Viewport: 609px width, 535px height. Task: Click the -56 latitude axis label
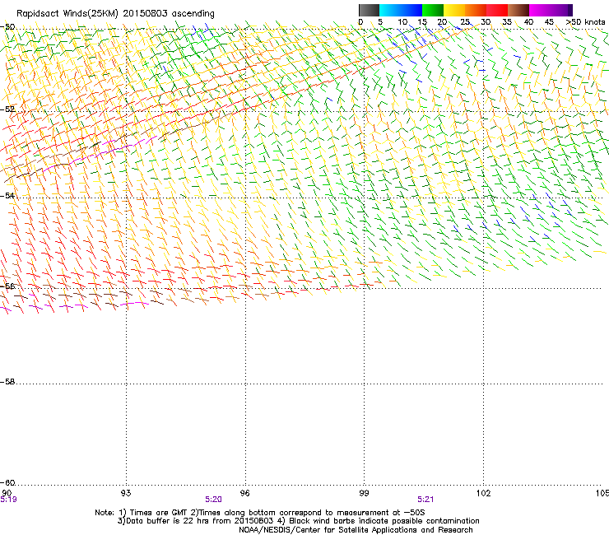7,286
